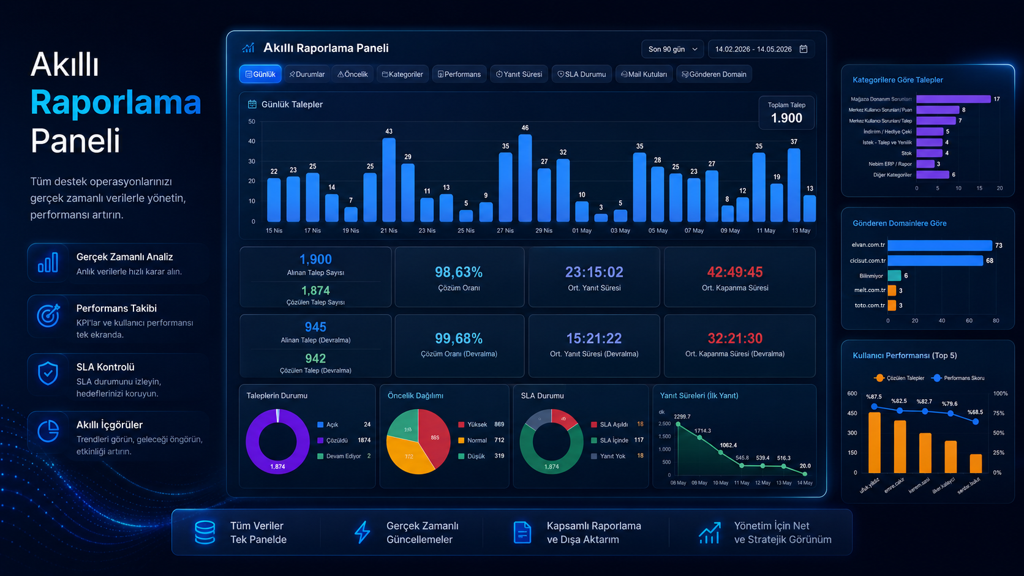This screenshot has height=576, width=1024.
Task: Click the 2299.7 point on Yanıt Süreleri chart
Action: pyautogui.click(x=677, y=424)
